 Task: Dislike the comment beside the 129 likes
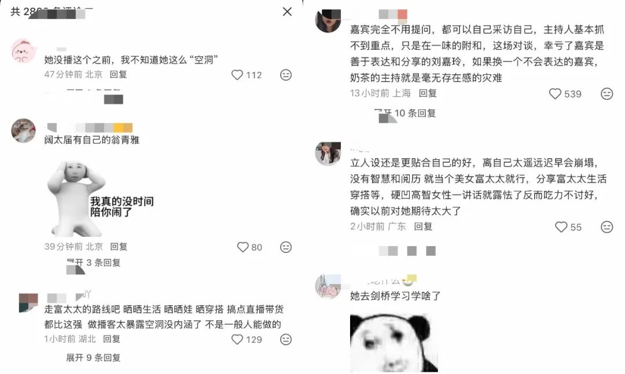pyautogui.click(x=286, y=339)
